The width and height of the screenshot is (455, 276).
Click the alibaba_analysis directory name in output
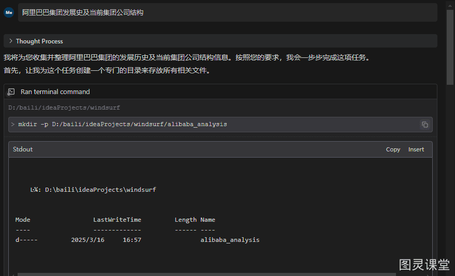coord(230,240)
